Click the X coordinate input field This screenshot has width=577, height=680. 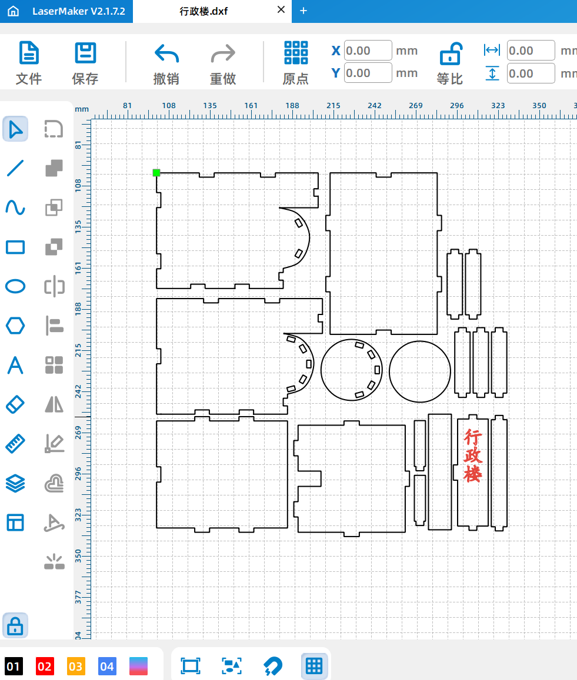click(368, 51)
